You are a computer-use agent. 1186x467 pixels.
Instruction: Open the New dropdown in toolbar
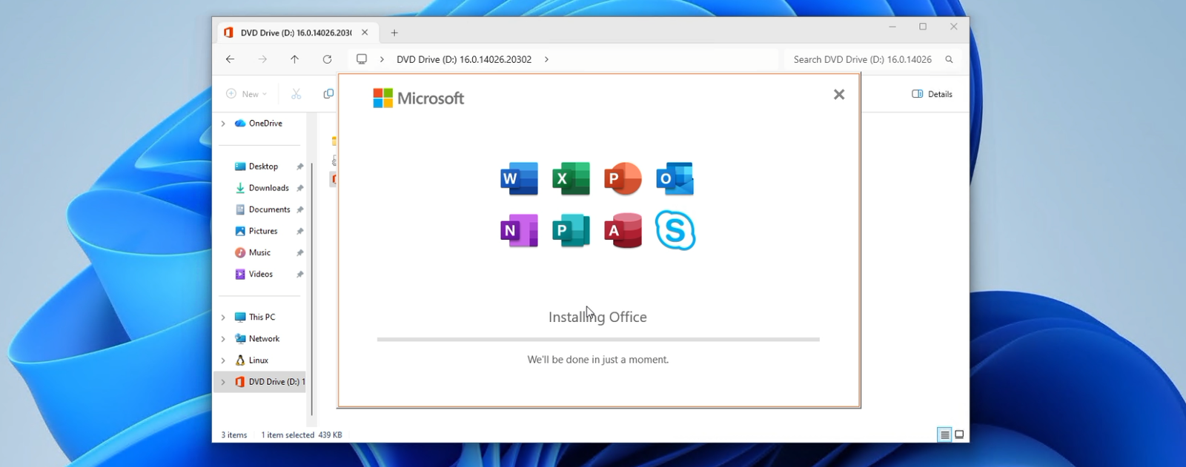click(246, 94)
